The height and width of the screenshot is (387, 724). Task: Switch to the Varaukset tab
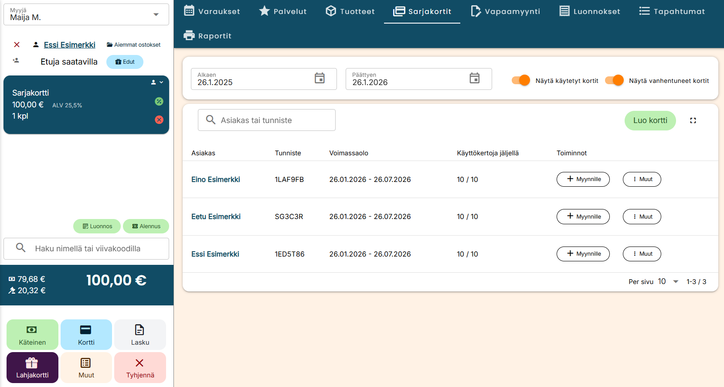tap(212, 11)
